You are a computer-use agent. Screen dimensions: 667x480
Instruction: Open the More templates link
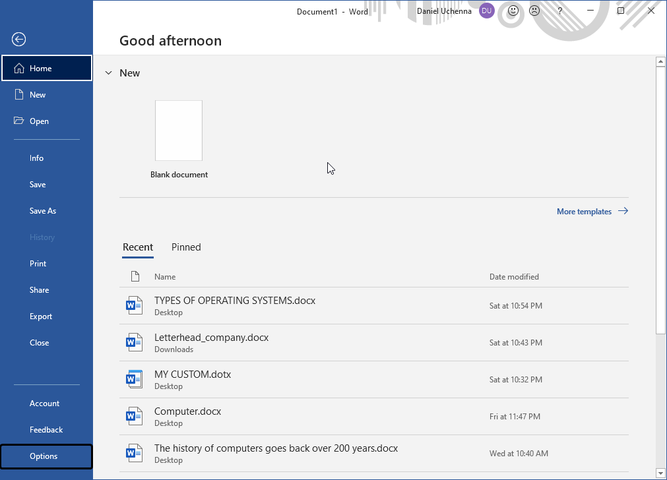(592, 212)
